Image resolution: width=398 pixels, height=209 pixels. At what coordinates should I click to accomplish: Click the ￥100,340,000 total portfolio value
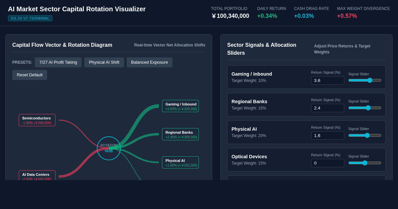click(230, 16)
